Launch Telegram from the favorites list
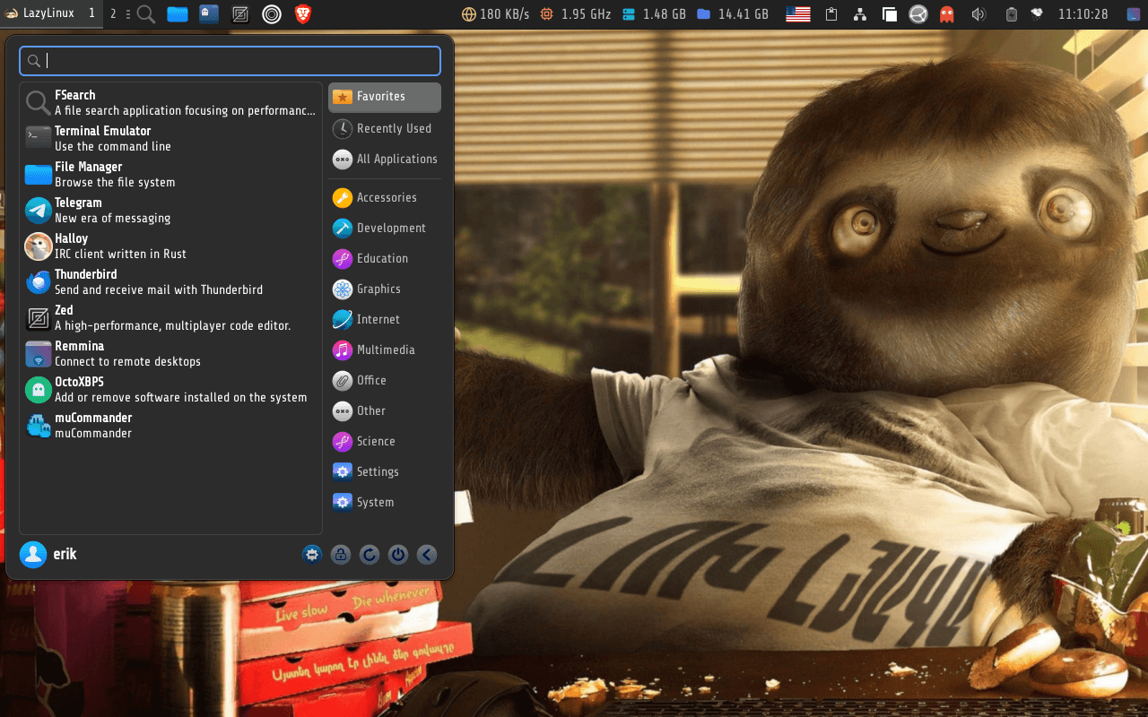1148x717 pixels. click(x=78, y=211)
